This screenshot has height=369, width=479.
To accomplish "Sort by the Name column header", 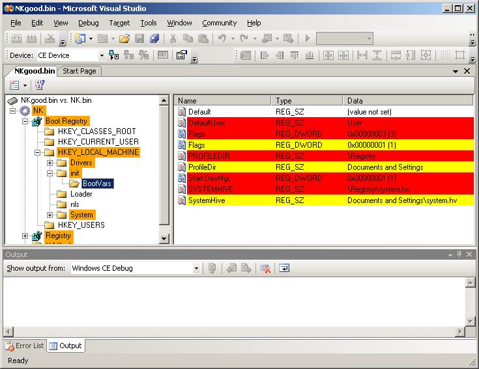I will (222, 100).
